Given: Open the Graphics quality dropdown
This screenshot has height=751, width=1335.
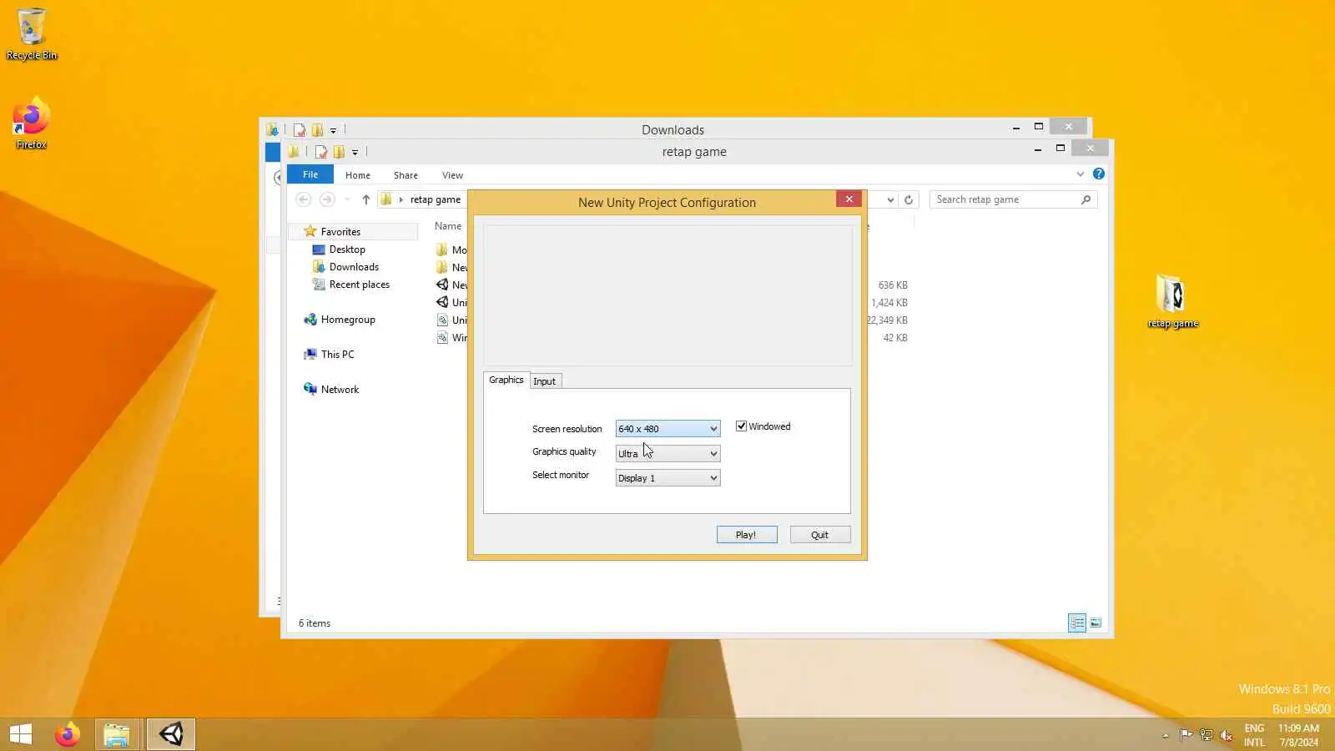Looking at the screenshot, I should coord(667,453).
